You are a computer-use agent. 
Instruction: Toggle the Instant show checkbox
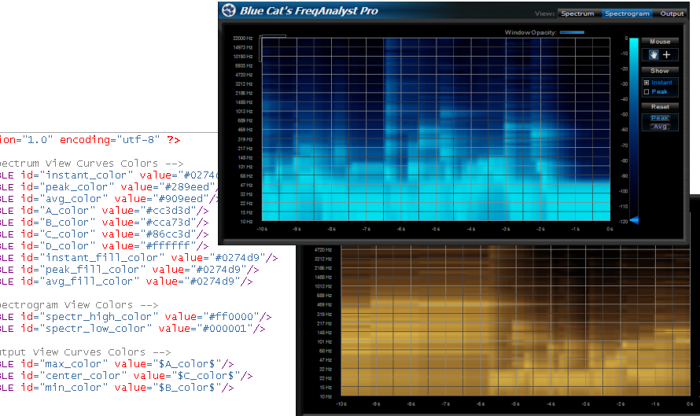click(x=647, y=83)
